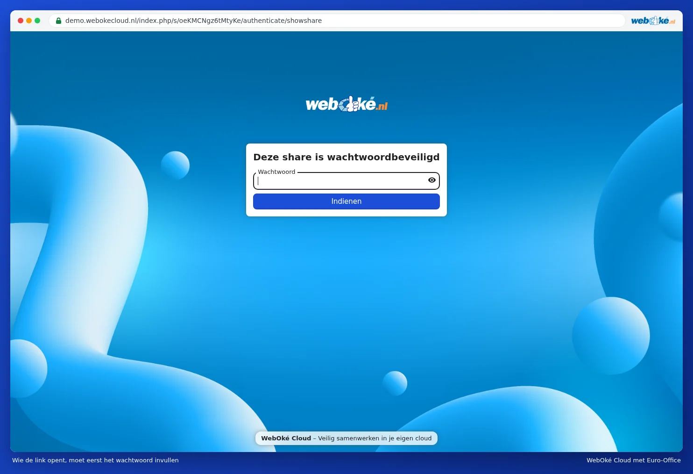Click the yellow minimize window dot
This screenshot has height=474, width=693.
click(29, 21)
